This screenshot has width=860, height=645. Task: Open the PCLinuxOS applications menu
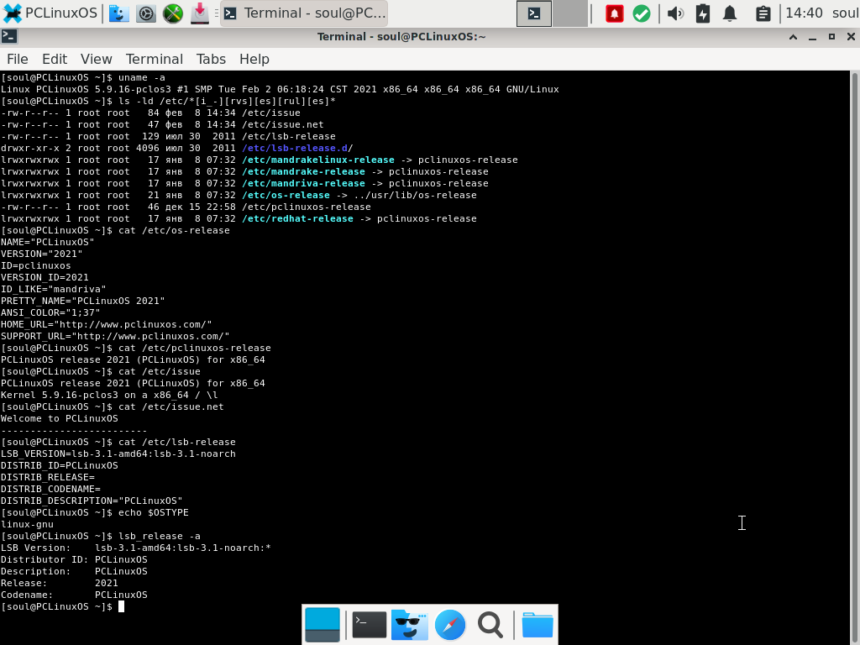(x=50, y=13)
